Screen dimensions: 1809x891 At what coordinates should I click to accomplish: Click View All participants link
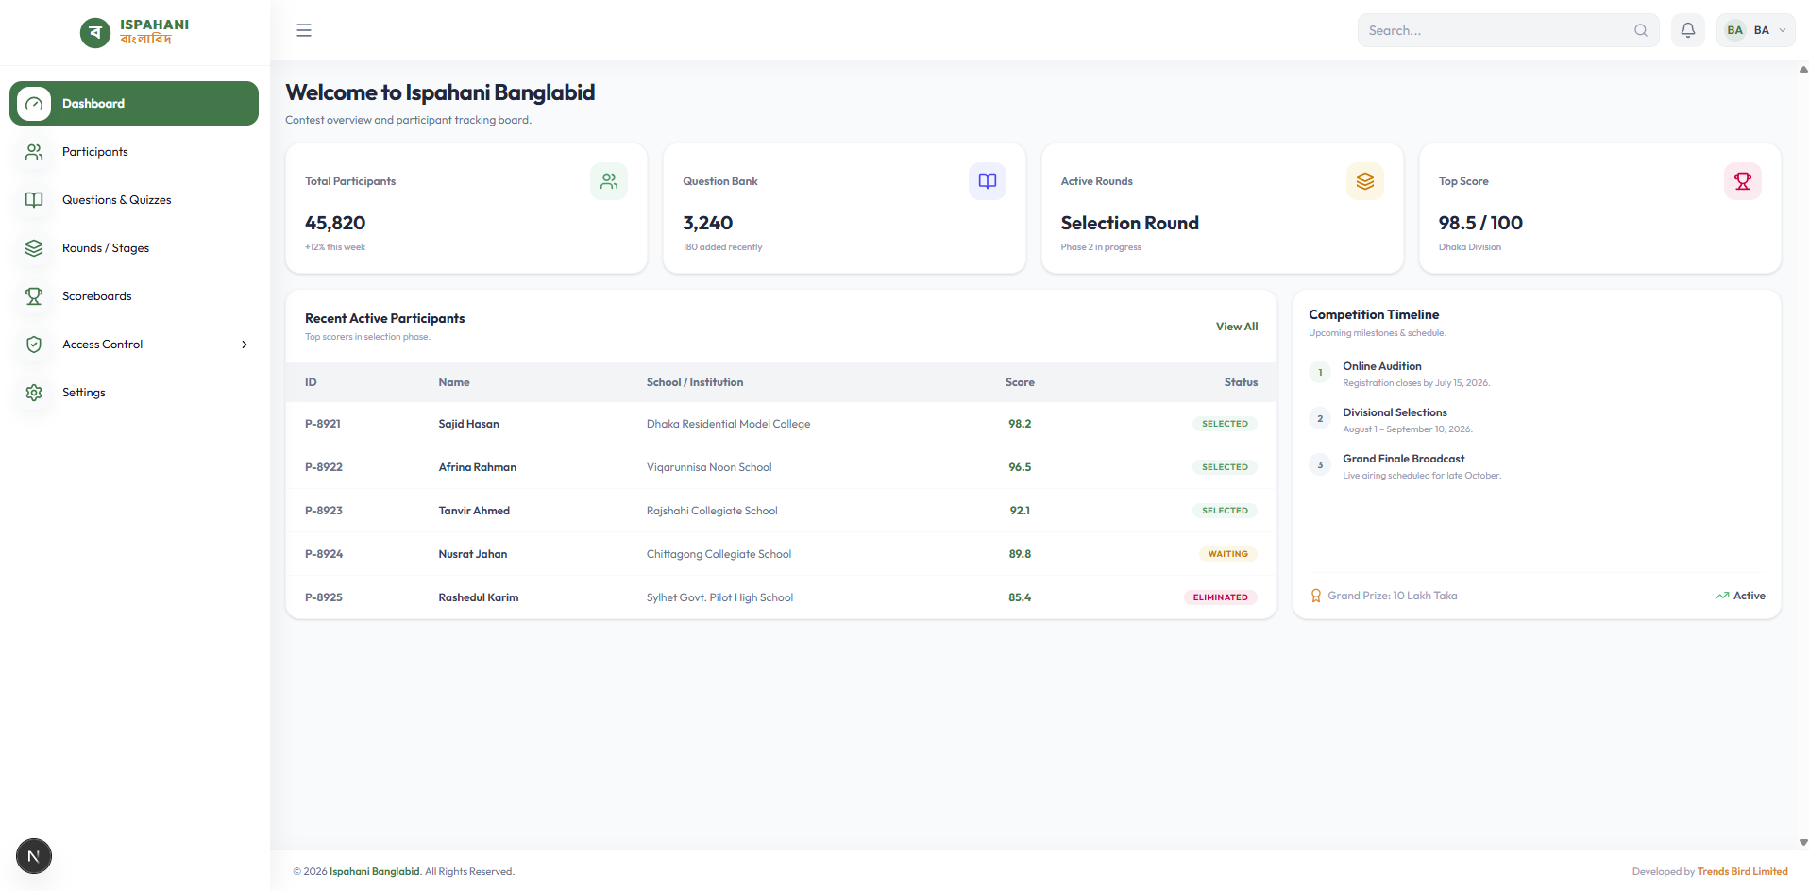click(1237, 327)
